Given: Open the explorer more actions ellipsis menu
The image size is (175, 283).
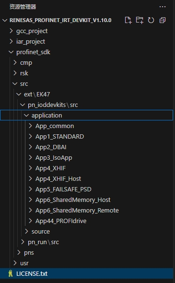Looking at the screenshot, I should tap(163, 7).
